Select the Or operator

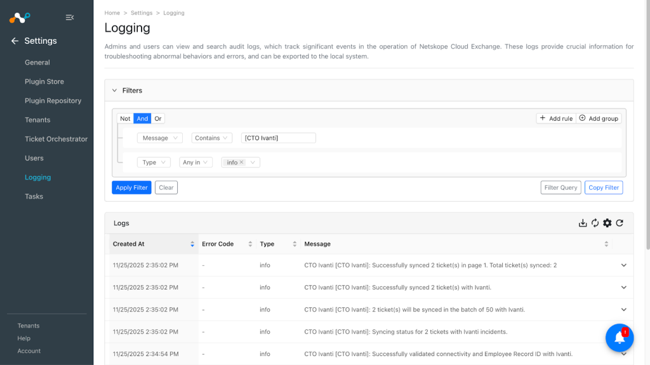(x=158, y=119)
